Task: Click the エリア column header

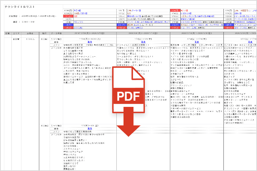Action: 16,33
